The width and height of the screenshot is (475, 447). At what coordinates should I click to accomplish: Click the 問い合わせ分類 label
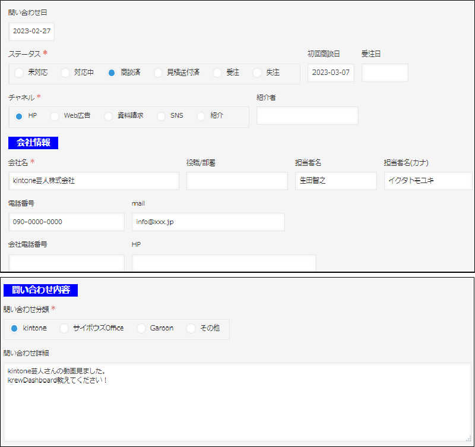click(26, 309)
